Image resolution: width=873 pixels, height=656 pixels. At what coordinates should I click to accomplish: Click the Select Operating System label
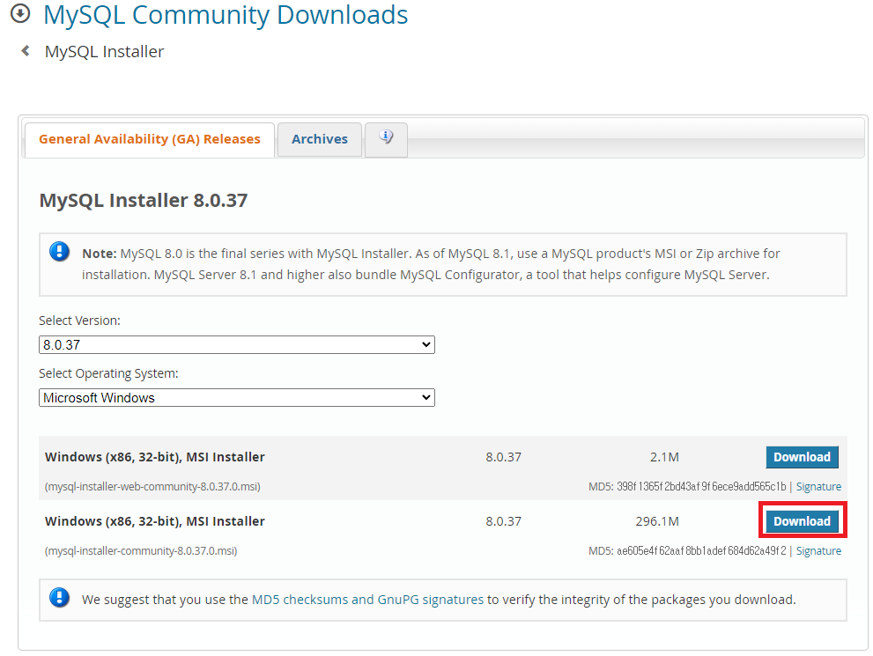point(108,373)
